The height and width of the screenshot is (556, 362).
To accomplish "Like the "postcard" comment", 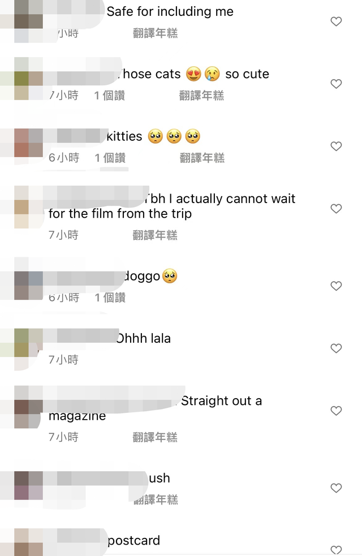I will (336, 550).
